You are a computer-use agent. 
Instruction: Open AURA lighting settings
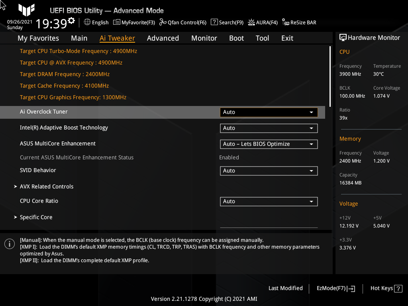coord(263,22)
